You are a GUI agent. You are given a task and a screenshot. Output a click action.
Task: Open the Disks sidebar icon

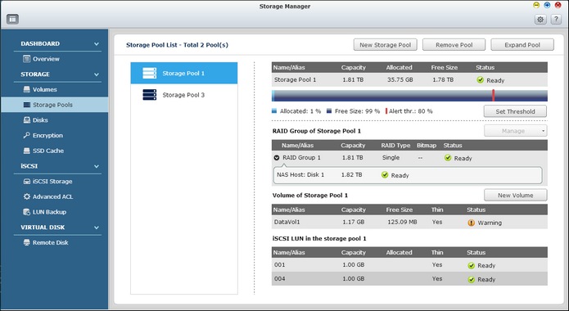pyautogui.click(x=26, y=120)
